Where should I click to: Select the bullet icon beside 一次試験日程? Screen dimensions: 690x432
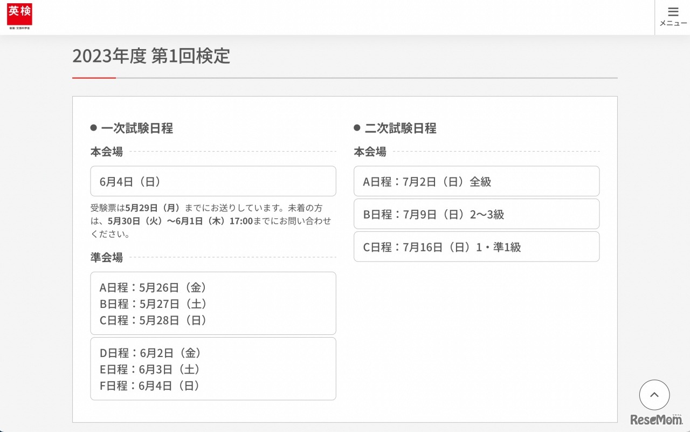click(94, 128)
